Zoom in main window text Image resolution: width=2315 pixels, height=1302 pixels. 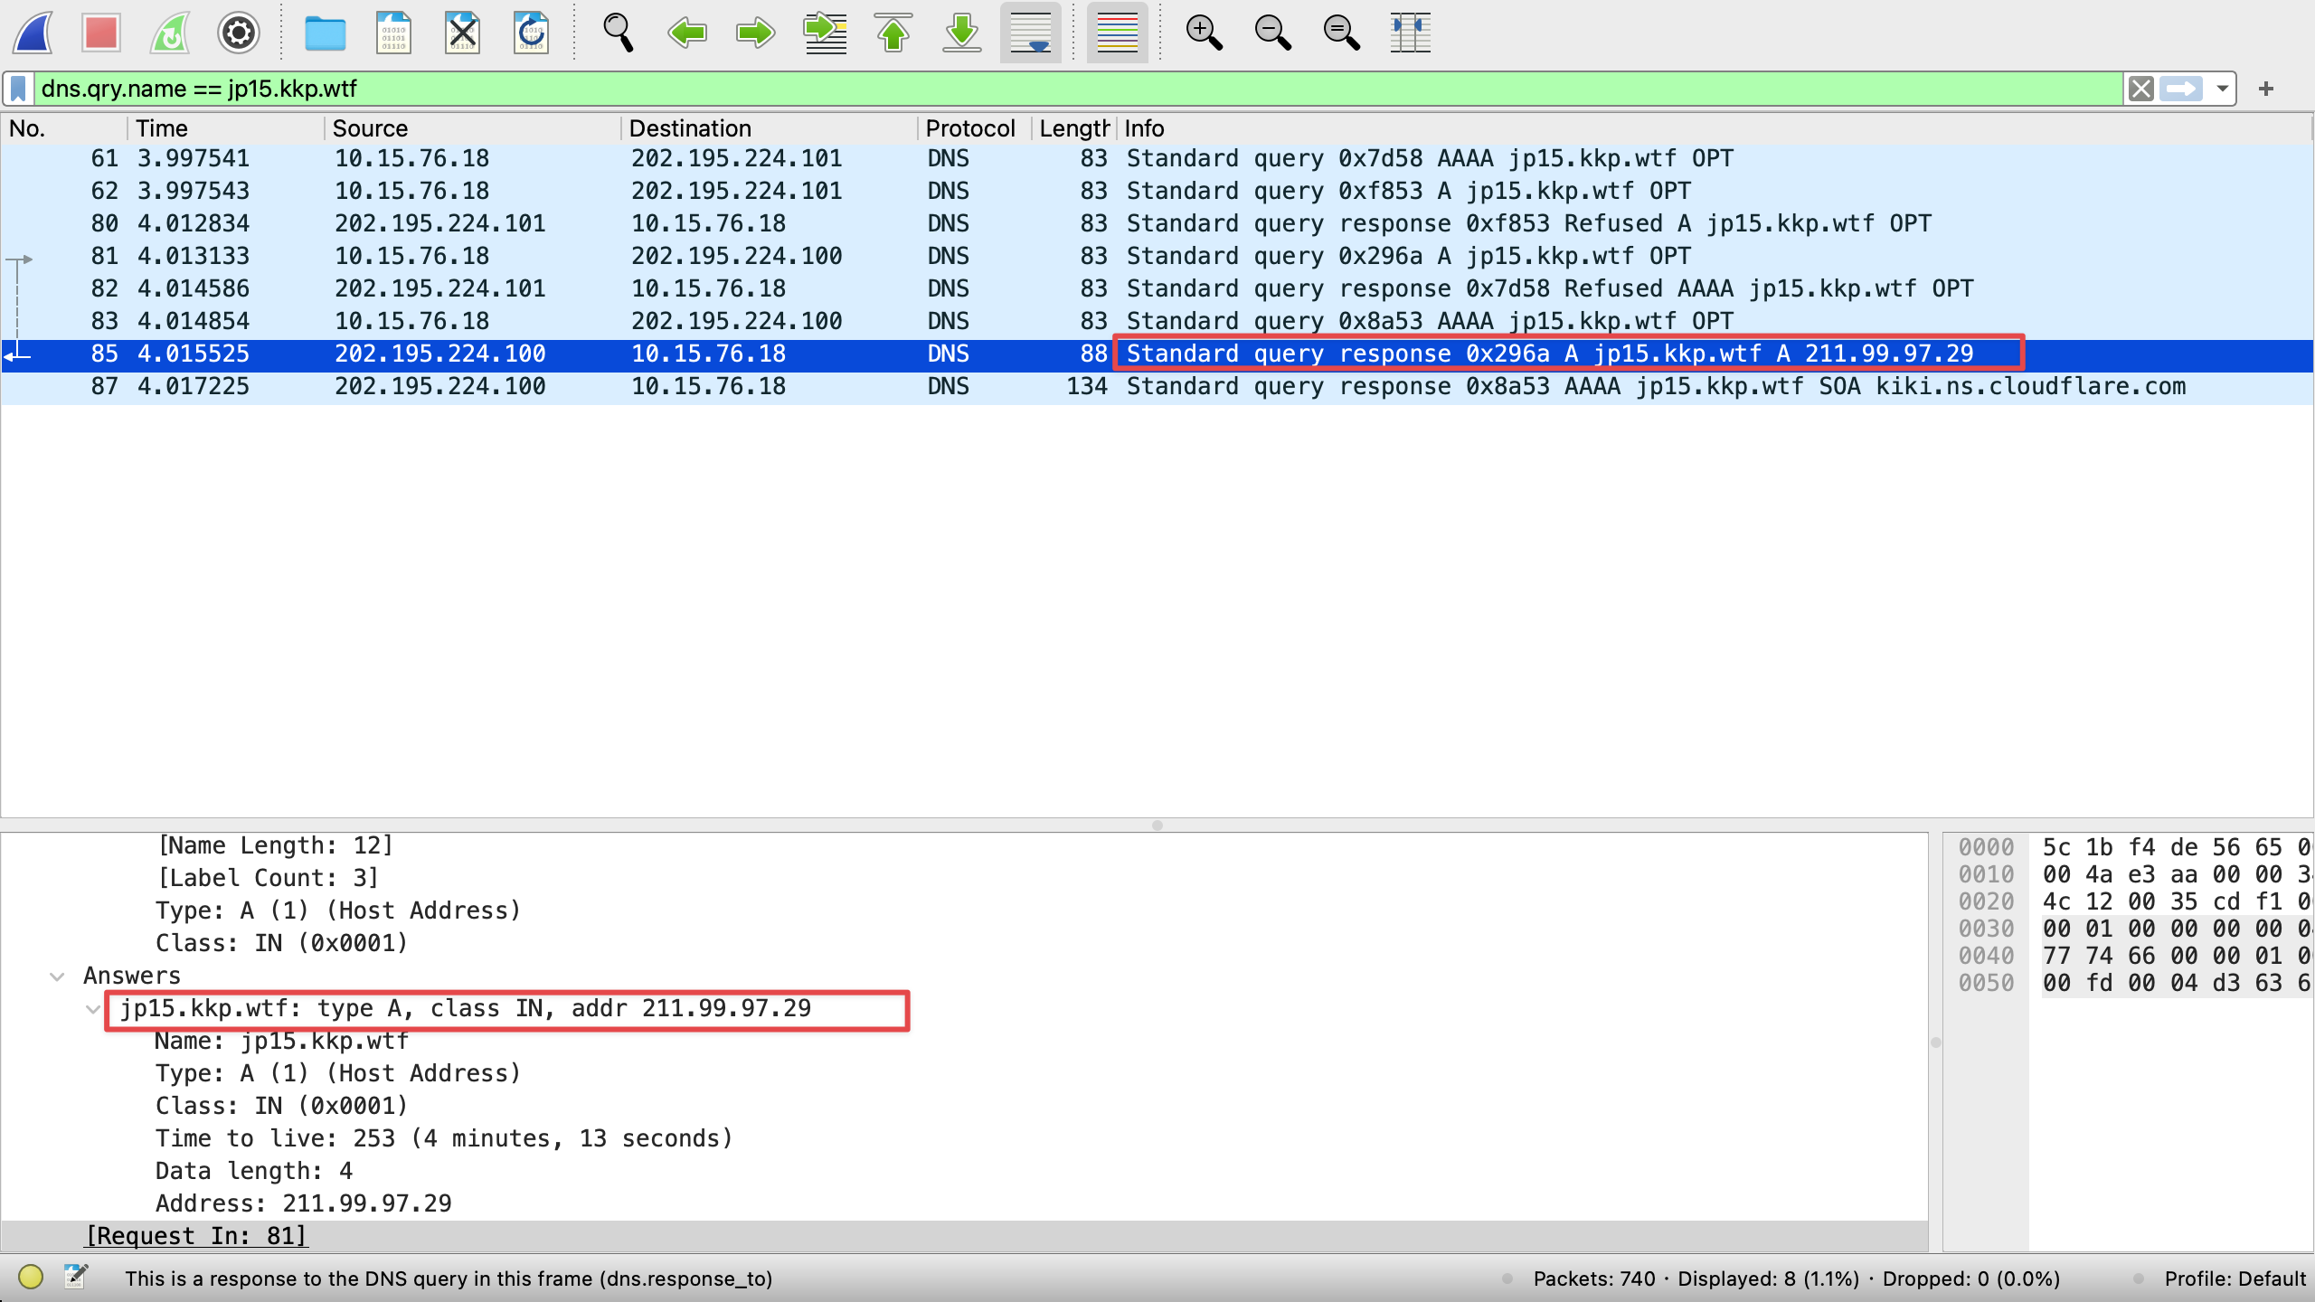click(x=1204, y=33)
